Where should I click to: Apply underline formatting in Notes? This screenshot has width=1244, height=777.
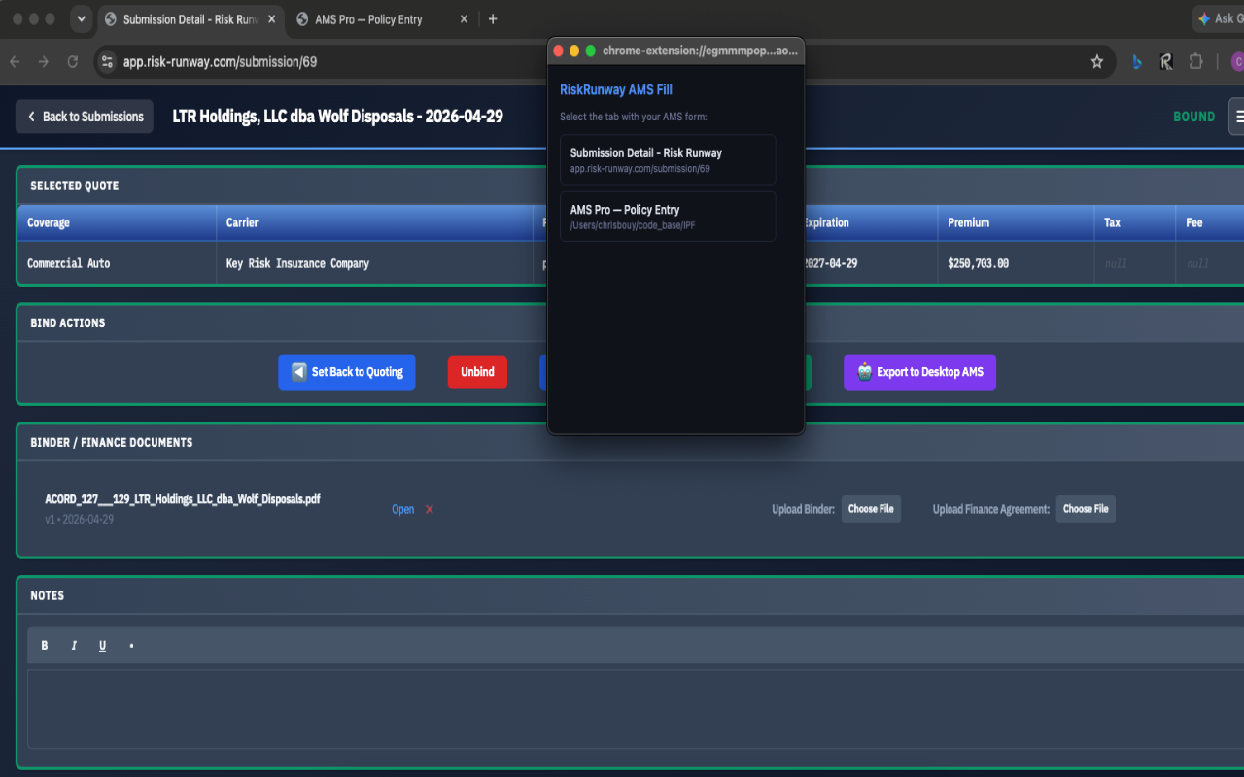(102, 646)
